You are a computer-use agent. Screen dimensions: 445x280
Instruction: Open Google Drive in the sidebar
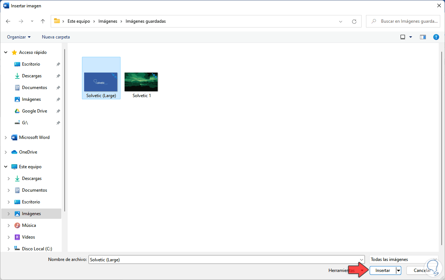(35, 111)
